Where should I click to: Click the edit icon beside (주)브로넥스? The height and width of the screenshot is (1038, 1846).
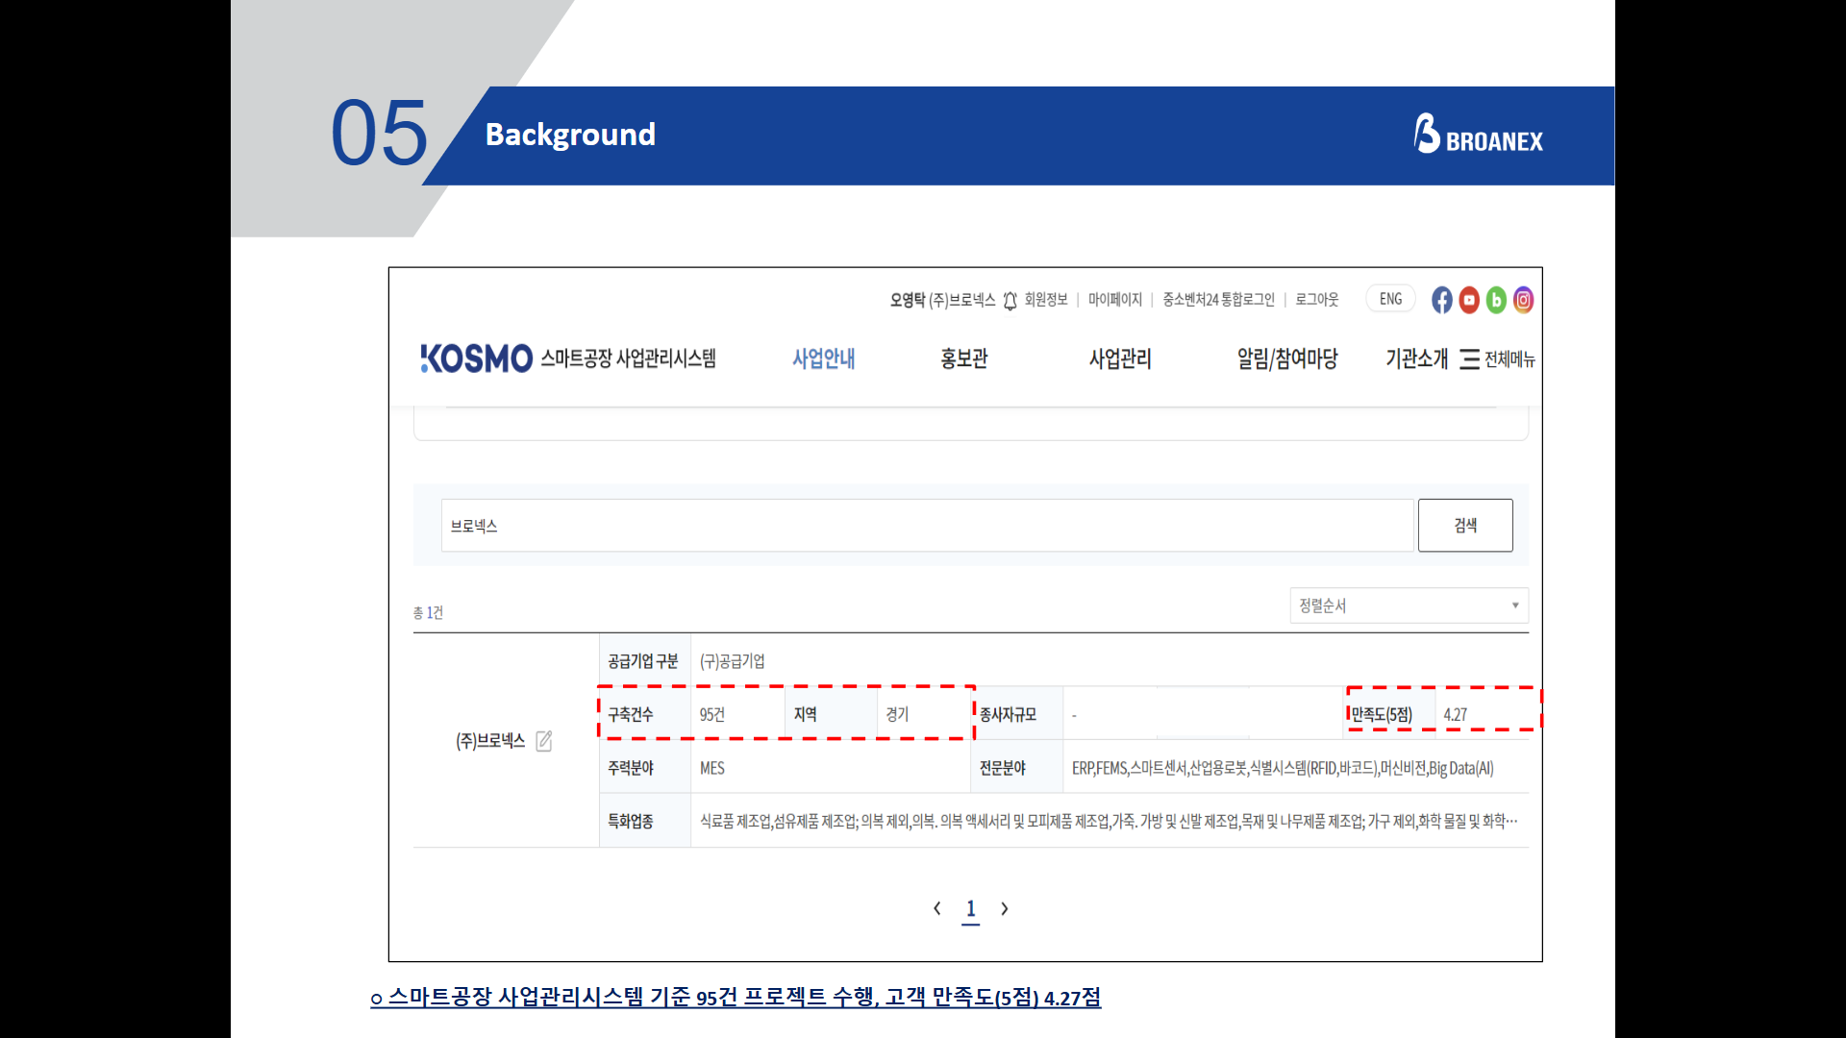[x=543, y=741]
